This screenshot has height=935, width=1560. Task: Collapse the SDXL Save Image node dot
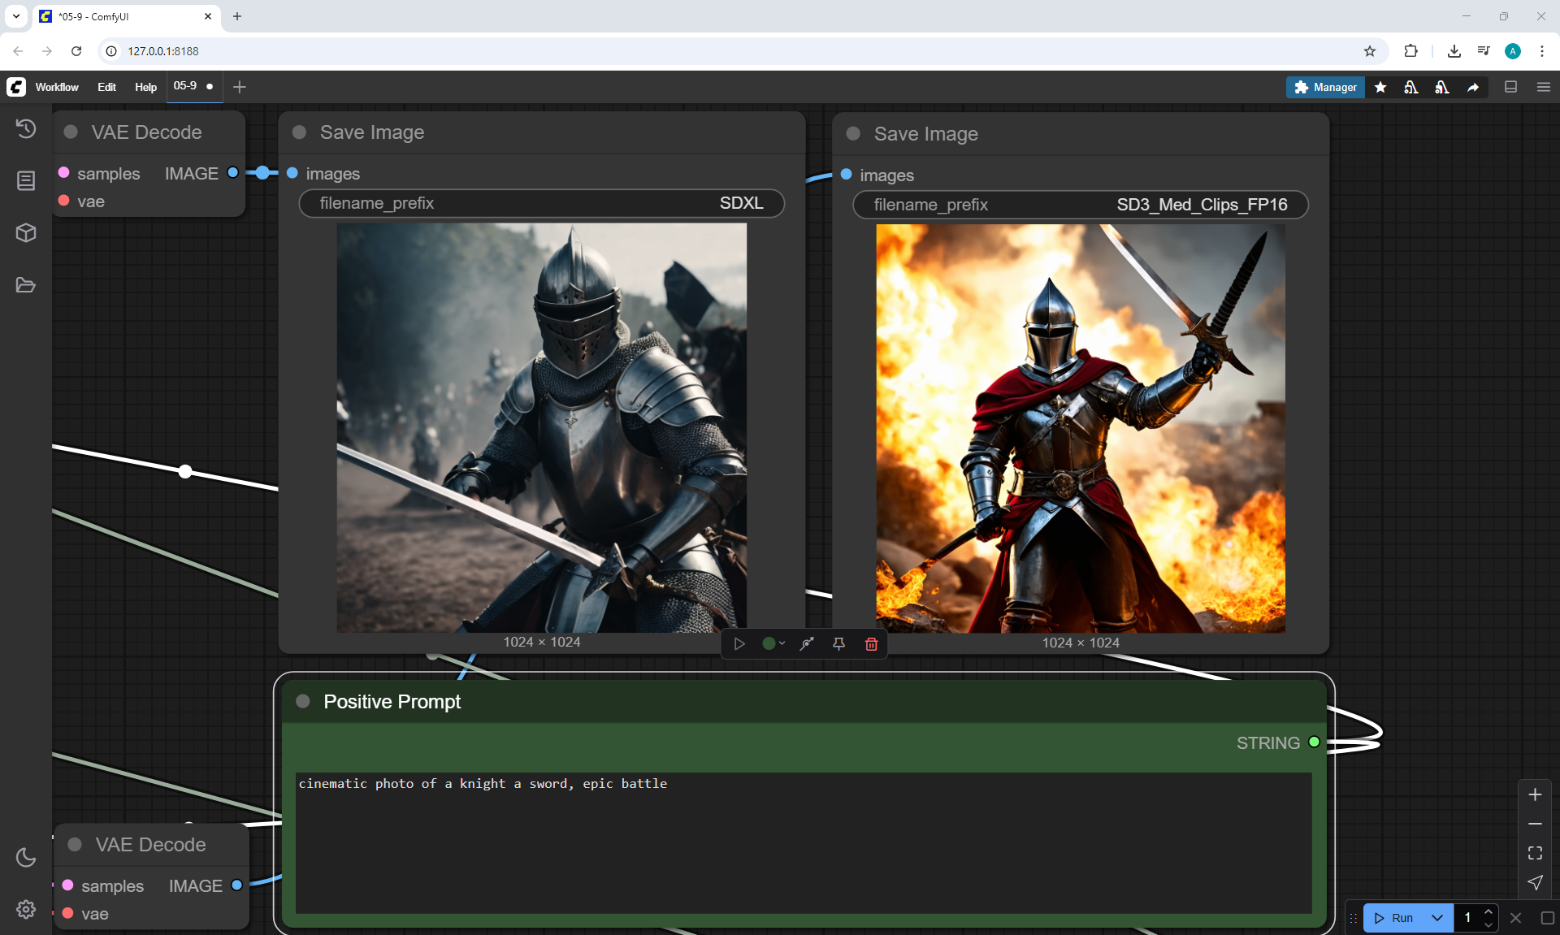pos(299,132)
